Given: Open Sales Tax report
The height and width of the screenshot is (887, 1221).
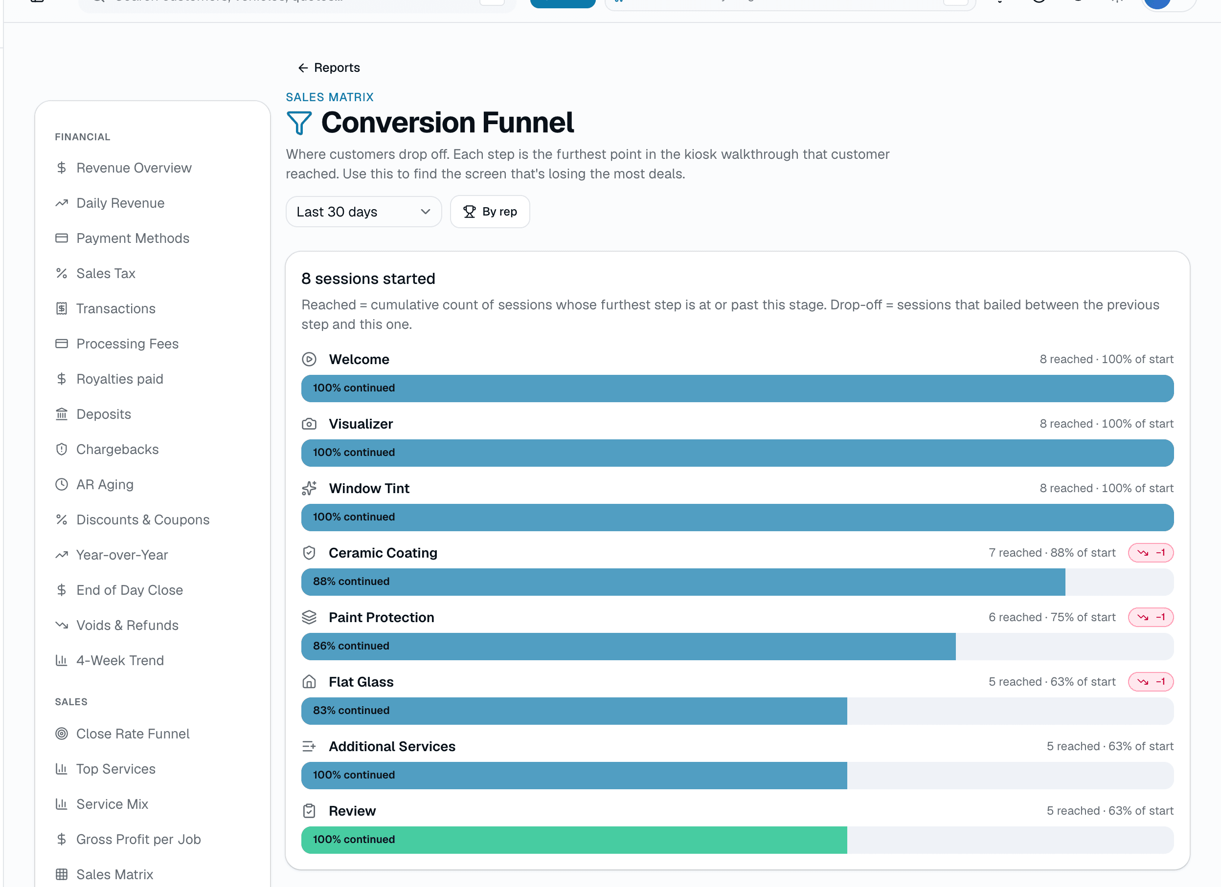Looking at the screenshot, I should point(106,273).
